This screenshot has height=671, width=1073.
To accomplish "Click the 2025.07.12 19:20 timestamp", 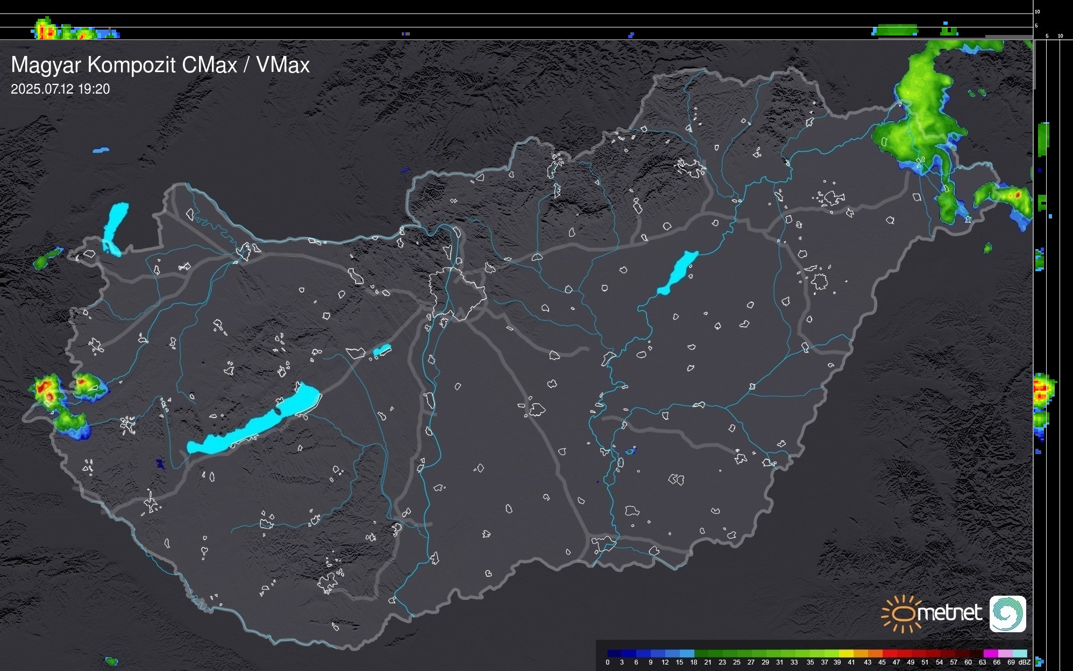I will point(60,89).
